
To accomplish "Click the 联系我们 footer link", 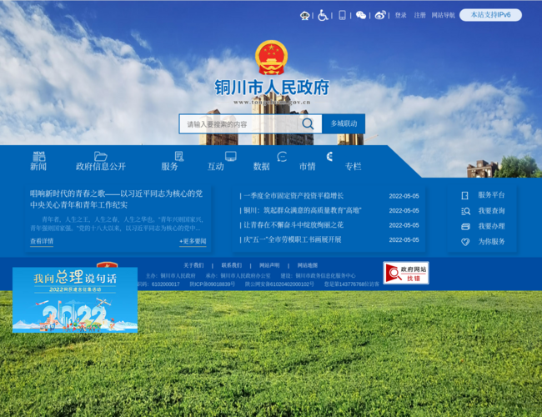I will point(232,265).
